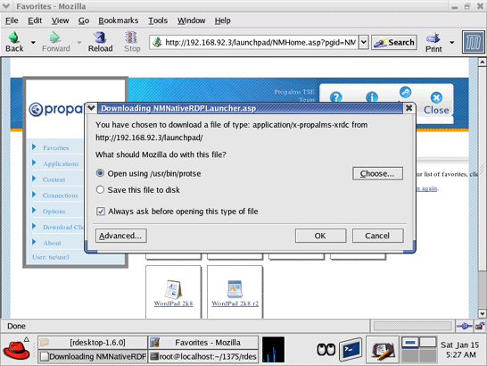Viewport: 487px width, 366px height.
Task: Click the OK button in dialog
Action: point(320,236)
